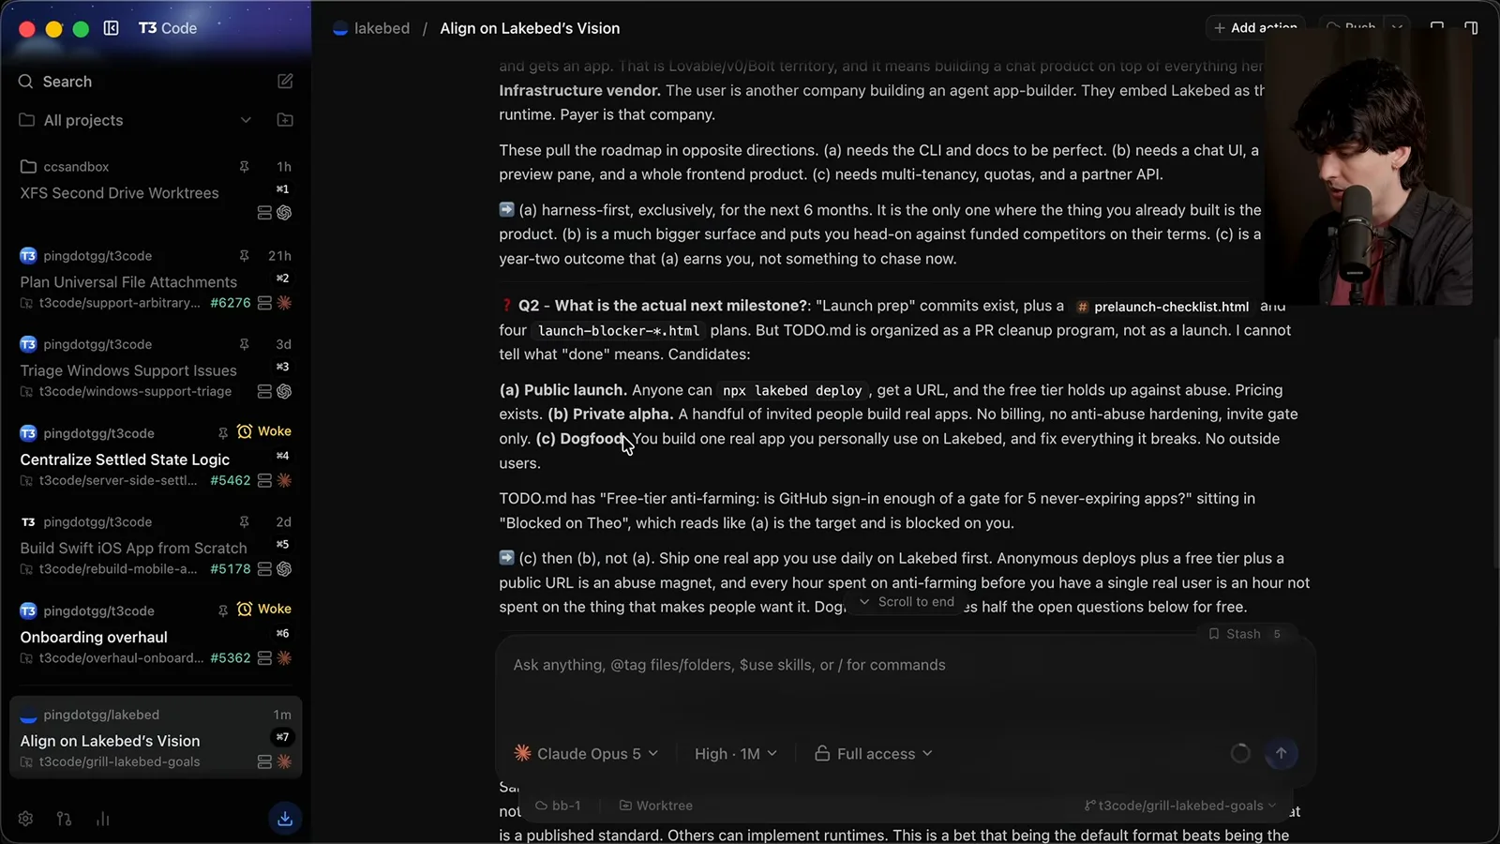Open the High · 1M effort dropdown

pos(736,754)
